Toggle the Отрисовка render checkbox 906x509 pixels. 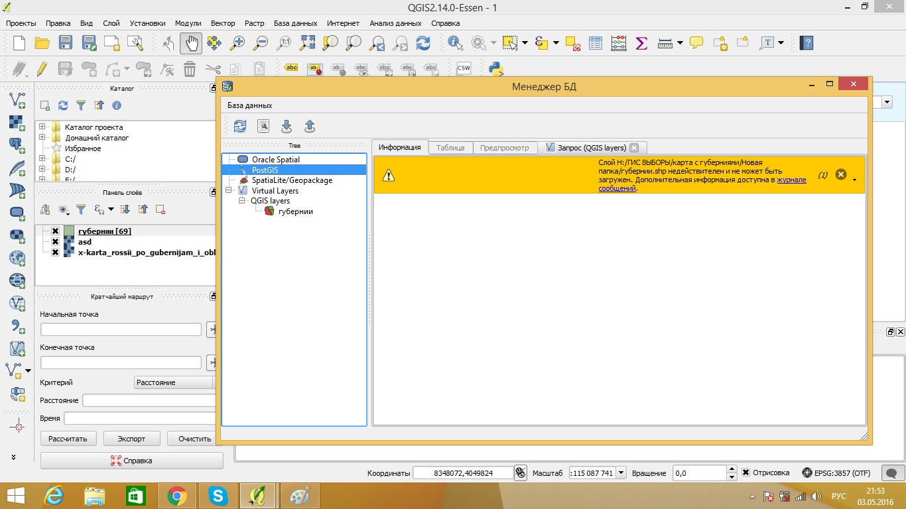click(746, 473)
